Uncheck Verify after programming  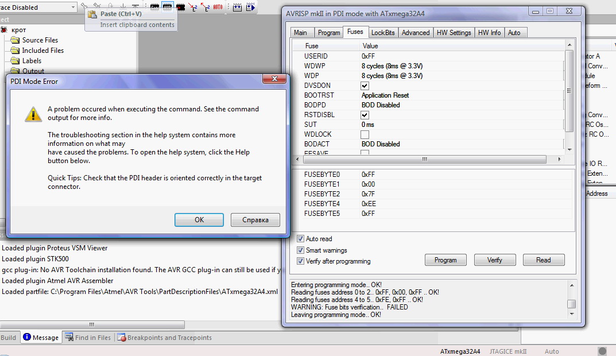pyautogui.click(x=300, y=261)
